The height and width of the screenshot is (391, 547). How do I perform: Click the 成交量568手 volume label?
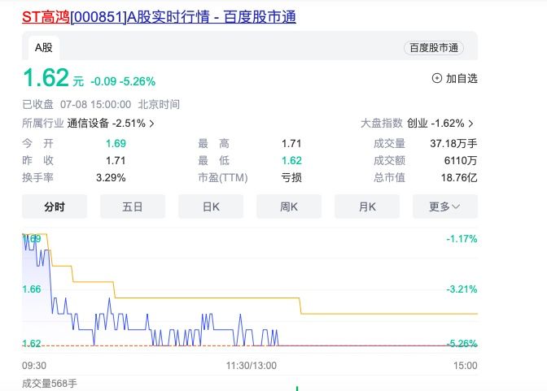tap(50, 384)
